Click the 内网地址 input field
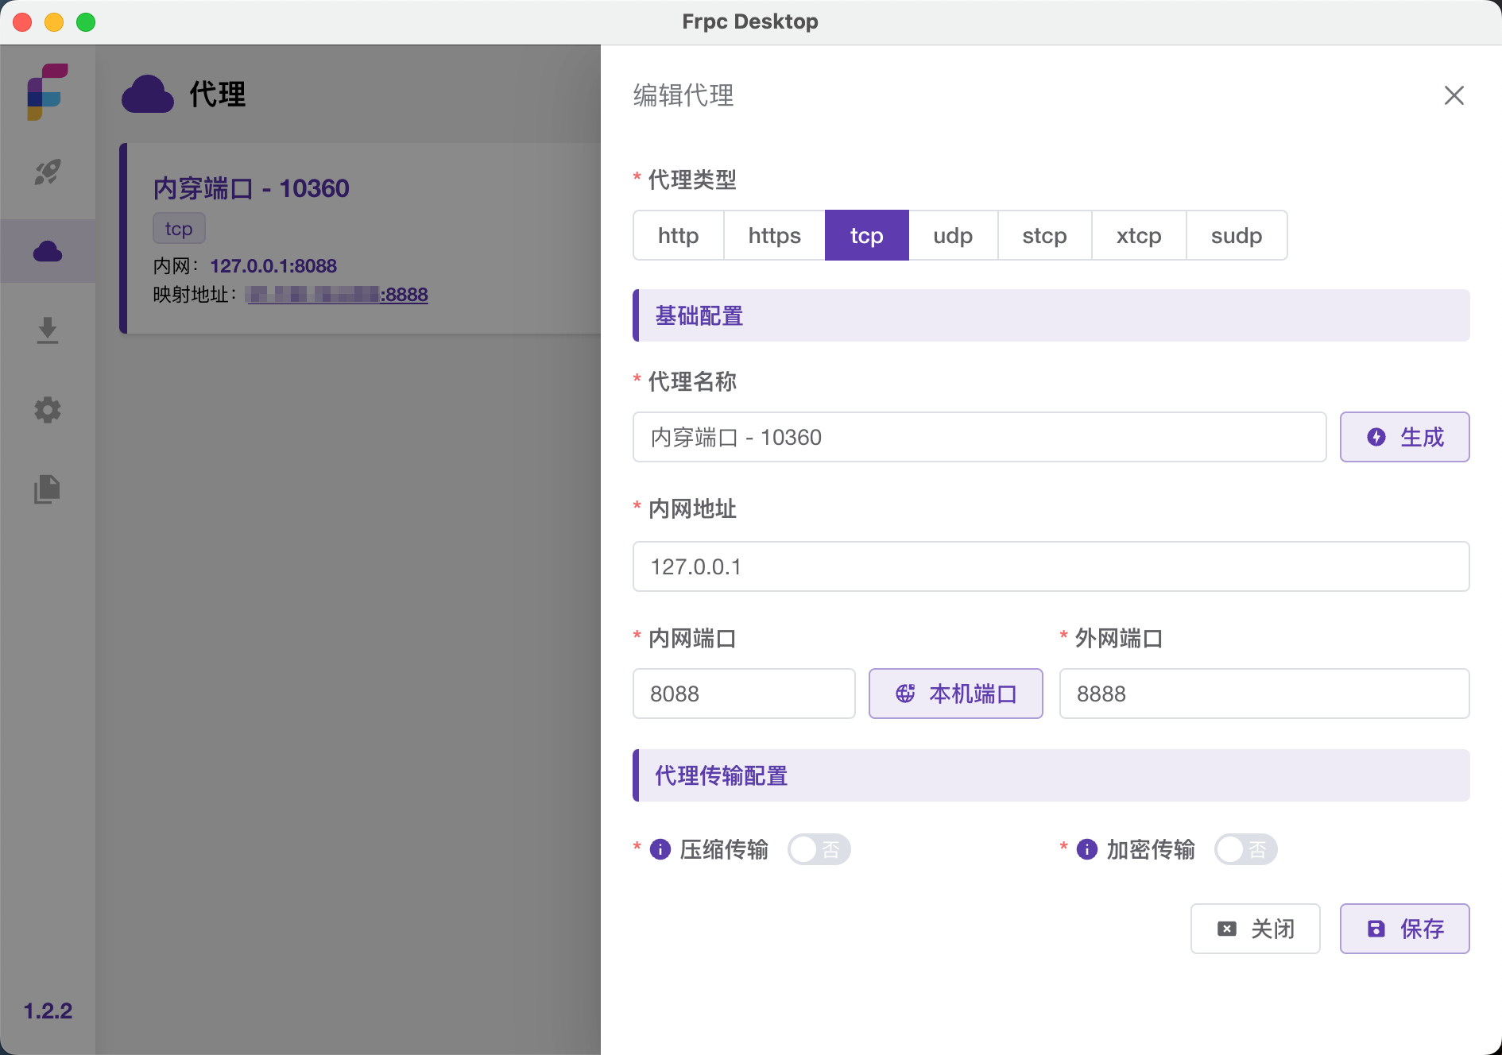The image size is (1502, 1055). [x=1051, y=566]
